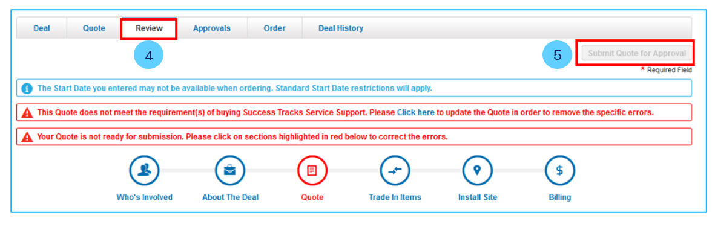
Task: Follow the 'Click here' link in the error
Action: [415, 112]
